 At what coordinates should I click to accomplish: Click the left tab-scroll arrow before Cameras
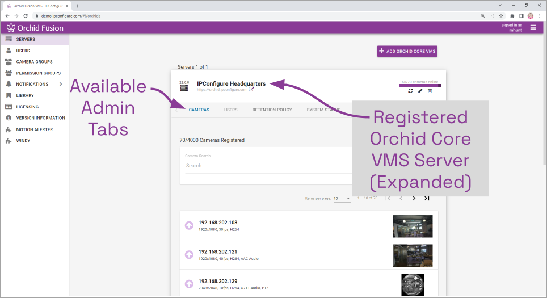pos(176,110)
